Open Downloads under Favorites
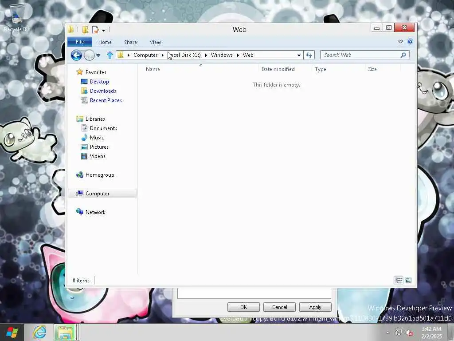 [103, 91]
